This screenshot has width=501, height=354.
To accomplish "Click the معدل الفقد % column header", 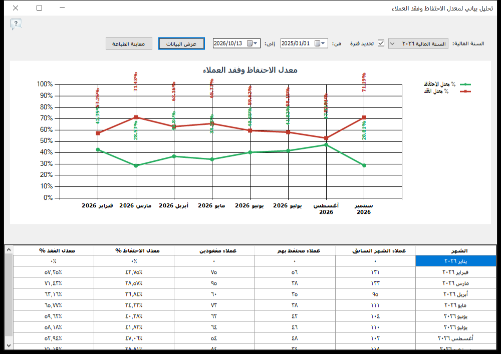I will pyautogui.click(x=54, y=250).
